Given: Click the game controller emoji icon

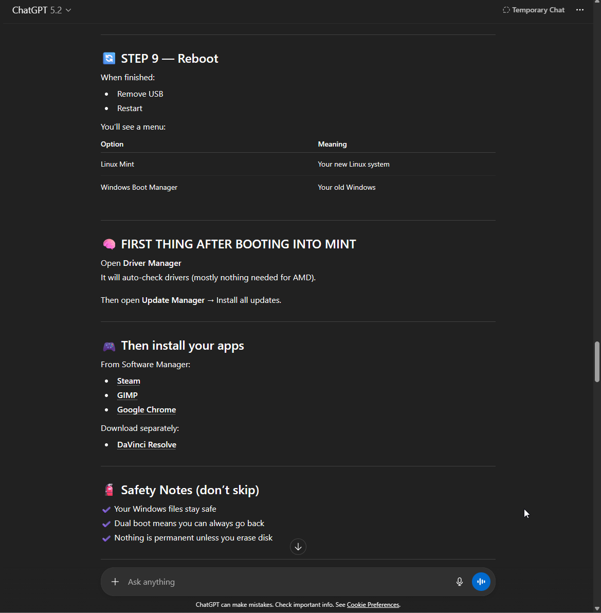Looking at the screenshot, I should pyautogui.click(x=109, y=346).
